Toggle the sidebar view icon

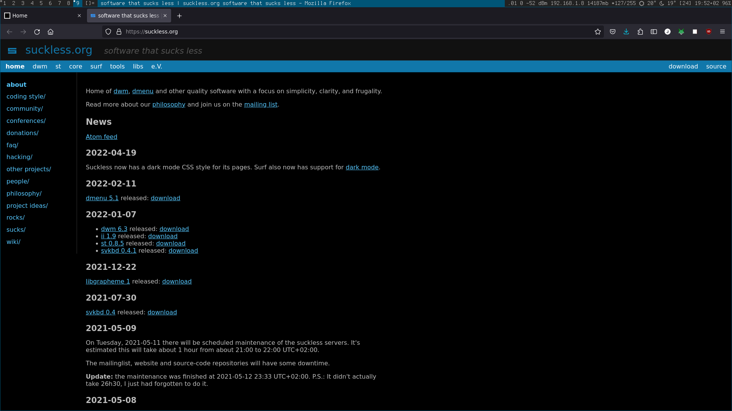654,32
